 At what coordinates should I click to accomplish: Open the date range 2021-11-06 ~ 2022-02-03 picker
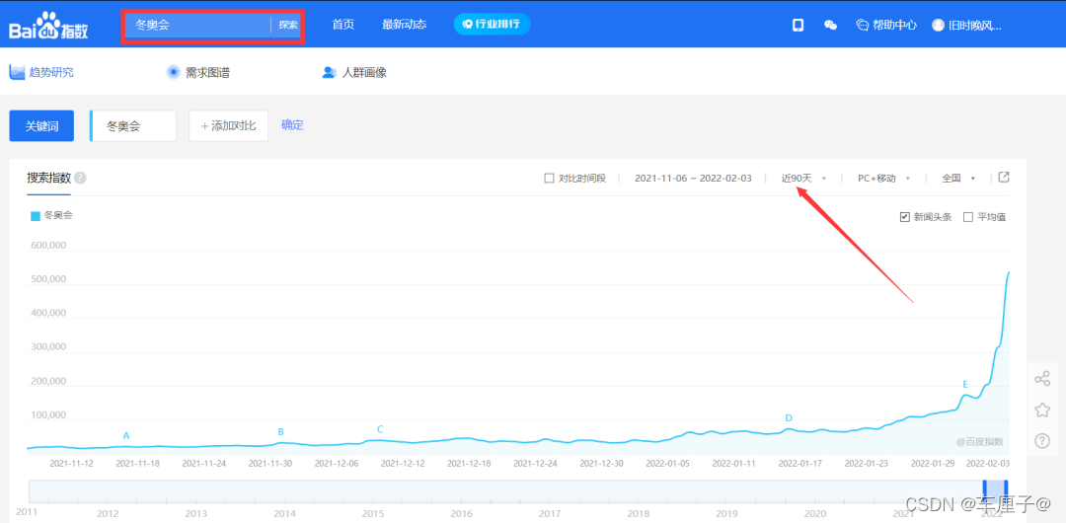click(693, 179)
